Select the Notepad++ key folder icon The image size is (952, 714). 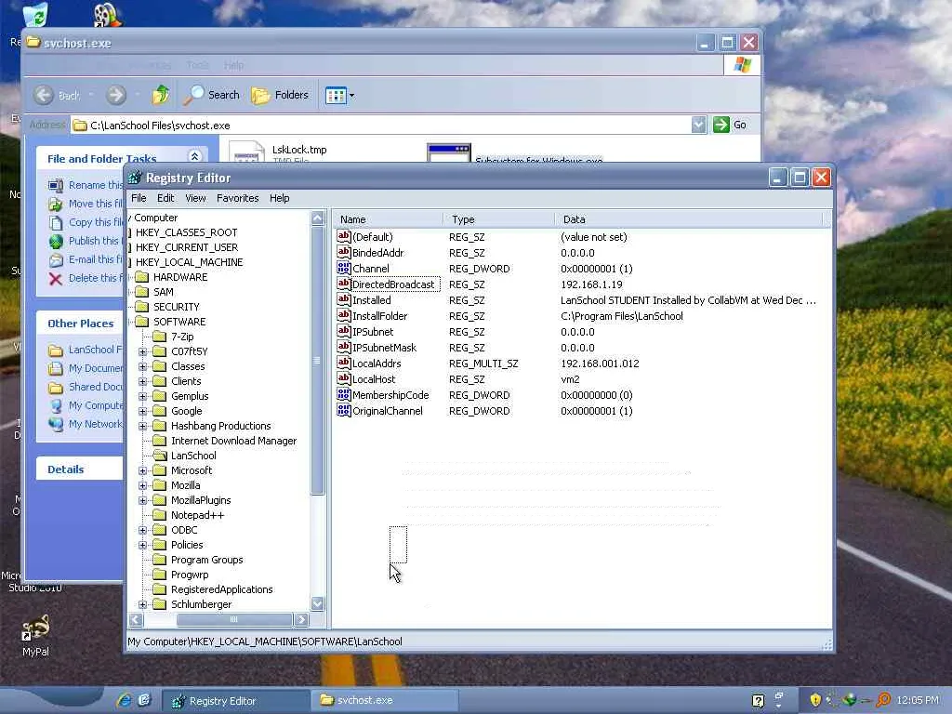[x=160, y=515]
